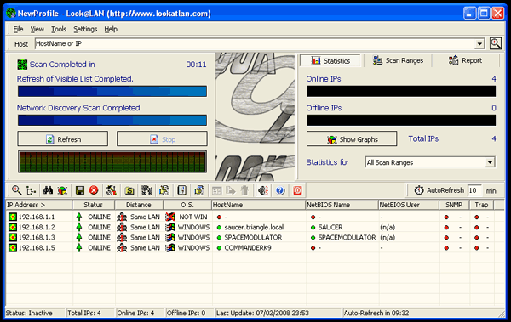Click the Refresh button

tap(62, 139)
